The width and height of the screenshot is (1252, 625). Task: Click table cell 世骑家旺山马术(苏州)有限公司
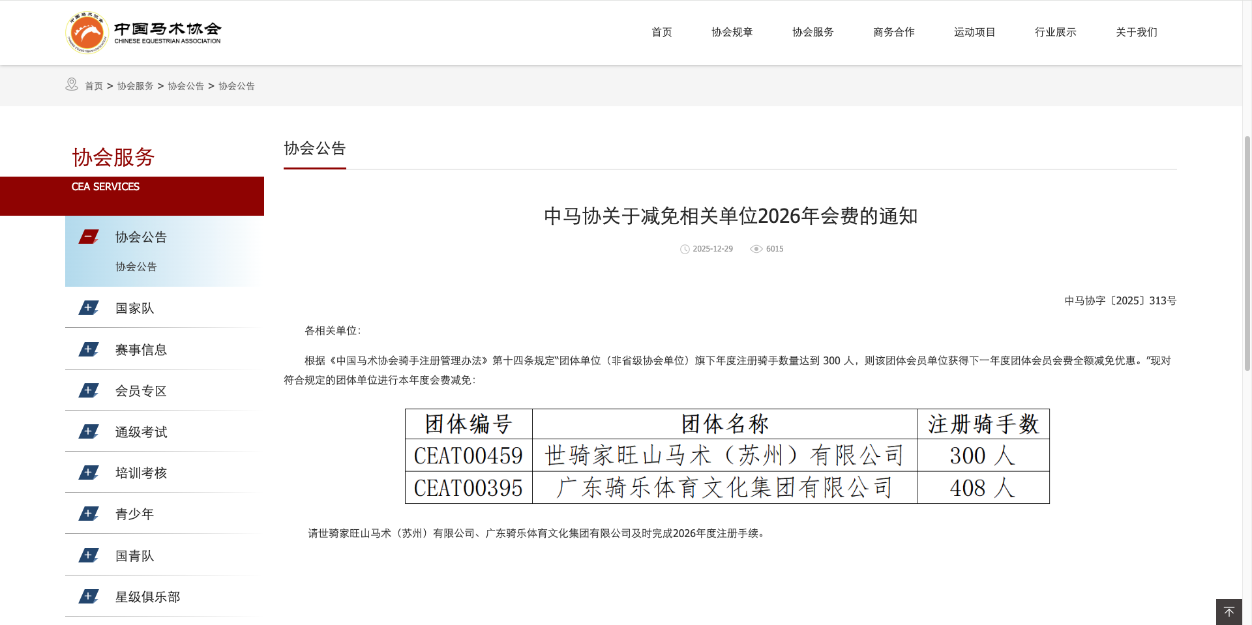tap(724, 456)
